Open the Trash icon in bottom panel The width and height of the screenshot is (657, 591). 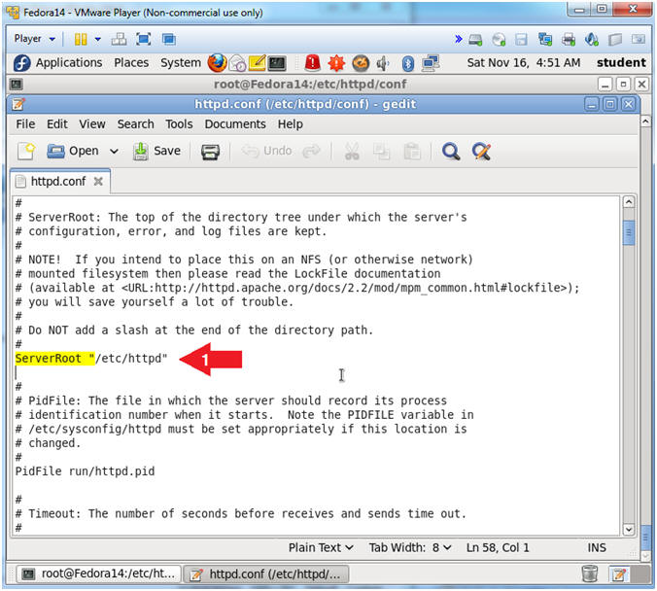(x=590, y=574)
